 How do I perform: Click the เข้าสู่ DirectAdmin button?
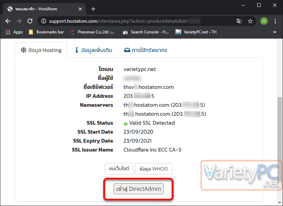click(138, 189)
